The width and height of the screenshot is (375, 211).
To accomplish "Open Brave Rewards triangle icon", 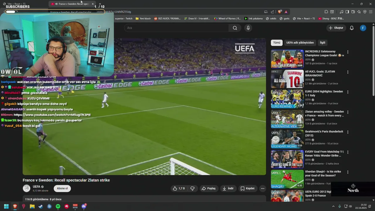I will (286, 12).
